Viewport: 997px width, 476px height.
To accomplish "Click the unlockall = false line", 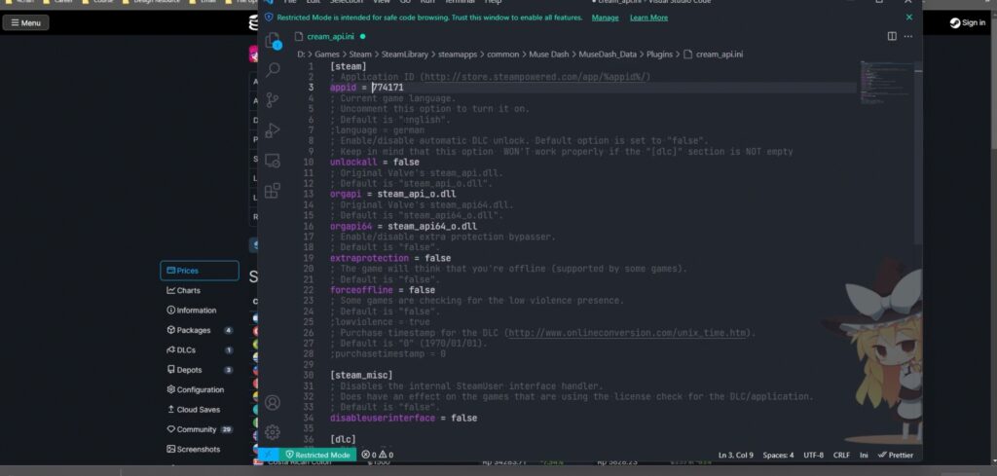I will (x=375, y=162).
